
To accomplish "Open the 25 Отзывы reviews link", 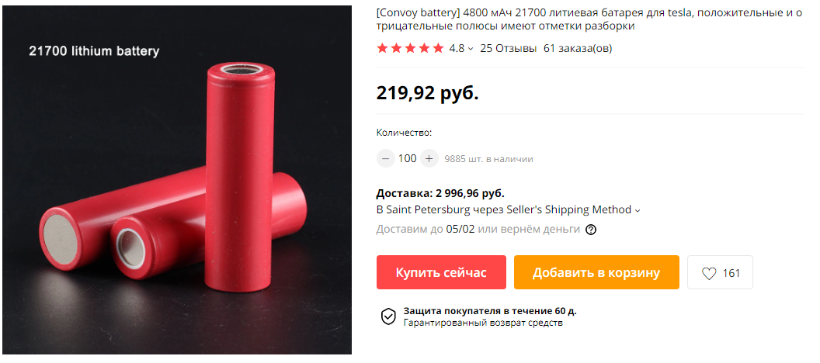I will click(x=509, y=49).
